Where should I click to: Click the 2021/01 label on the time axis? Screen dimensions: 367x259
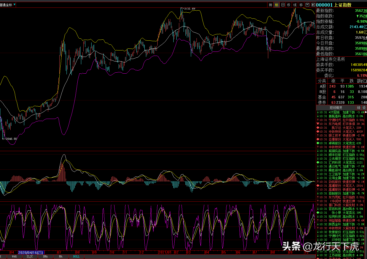(165, 253)
